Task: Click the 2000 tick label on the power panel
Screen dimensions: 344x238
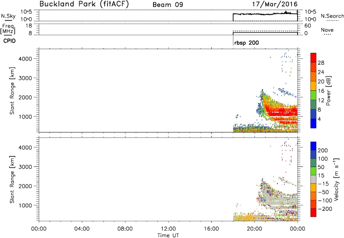Action: pyautogui.click(x=25, y=97)
